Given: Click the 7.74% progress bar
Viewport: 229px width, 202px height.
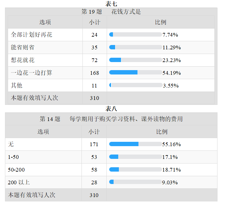Looking at the screenshot, I should (136, 34).
